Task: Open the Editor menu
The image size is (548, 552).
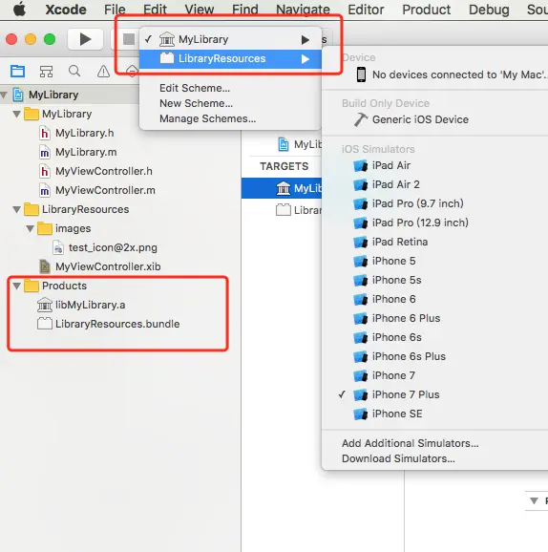Action: [x=366, y=10]
